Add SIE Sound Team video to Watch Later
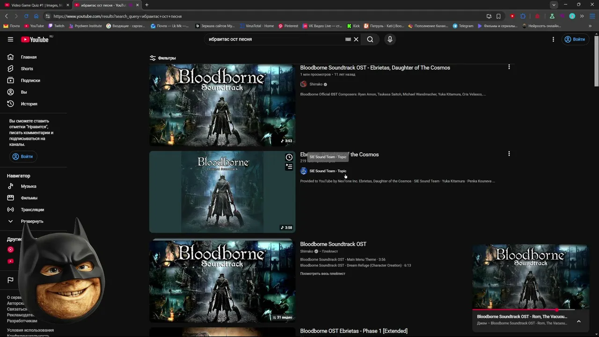599x337 pixels. point(289,157)
